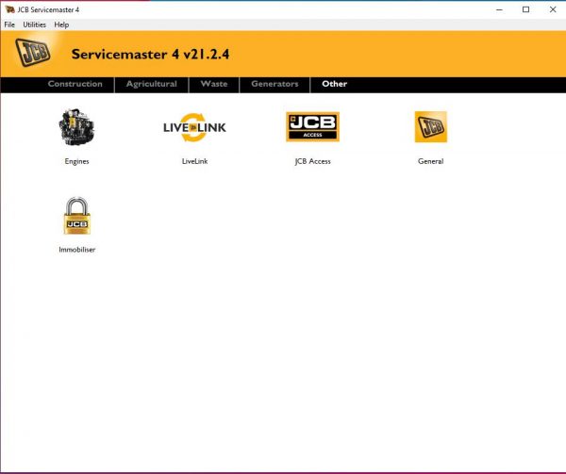This screenshot has height=474, width=566.
Task: Open the Waste tab
Action: 214,84
